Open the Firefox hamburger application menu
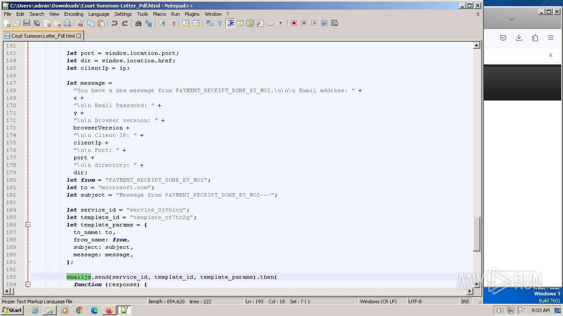The image size is (563, 316). [551, 38]
